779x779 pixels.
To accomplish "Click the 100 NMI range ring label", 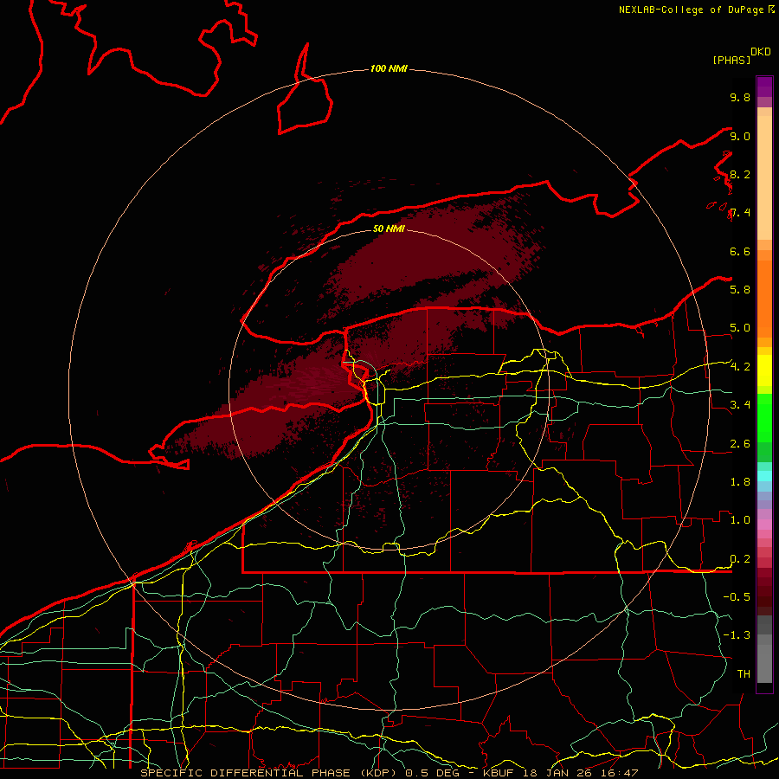I will [x=389, y=68].
